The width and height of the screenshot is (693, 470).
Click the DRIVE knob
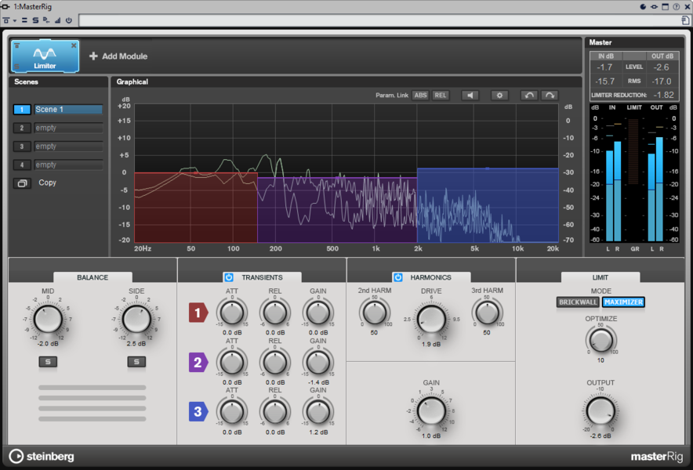[x=431, y=319]
